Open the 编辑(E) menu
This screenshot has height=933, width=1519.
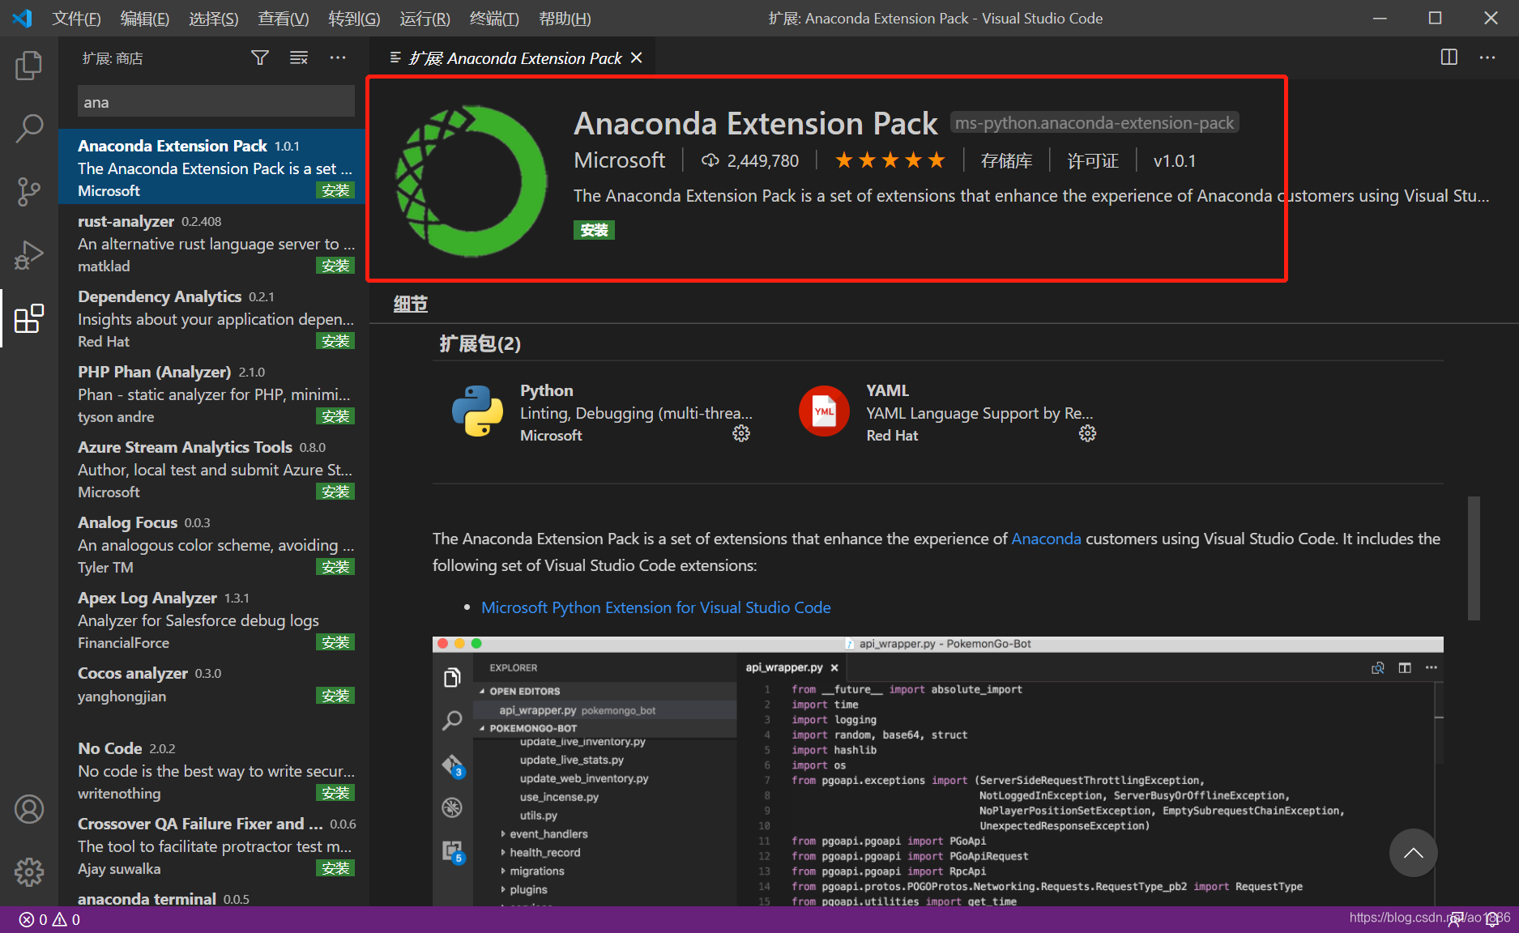145,18
